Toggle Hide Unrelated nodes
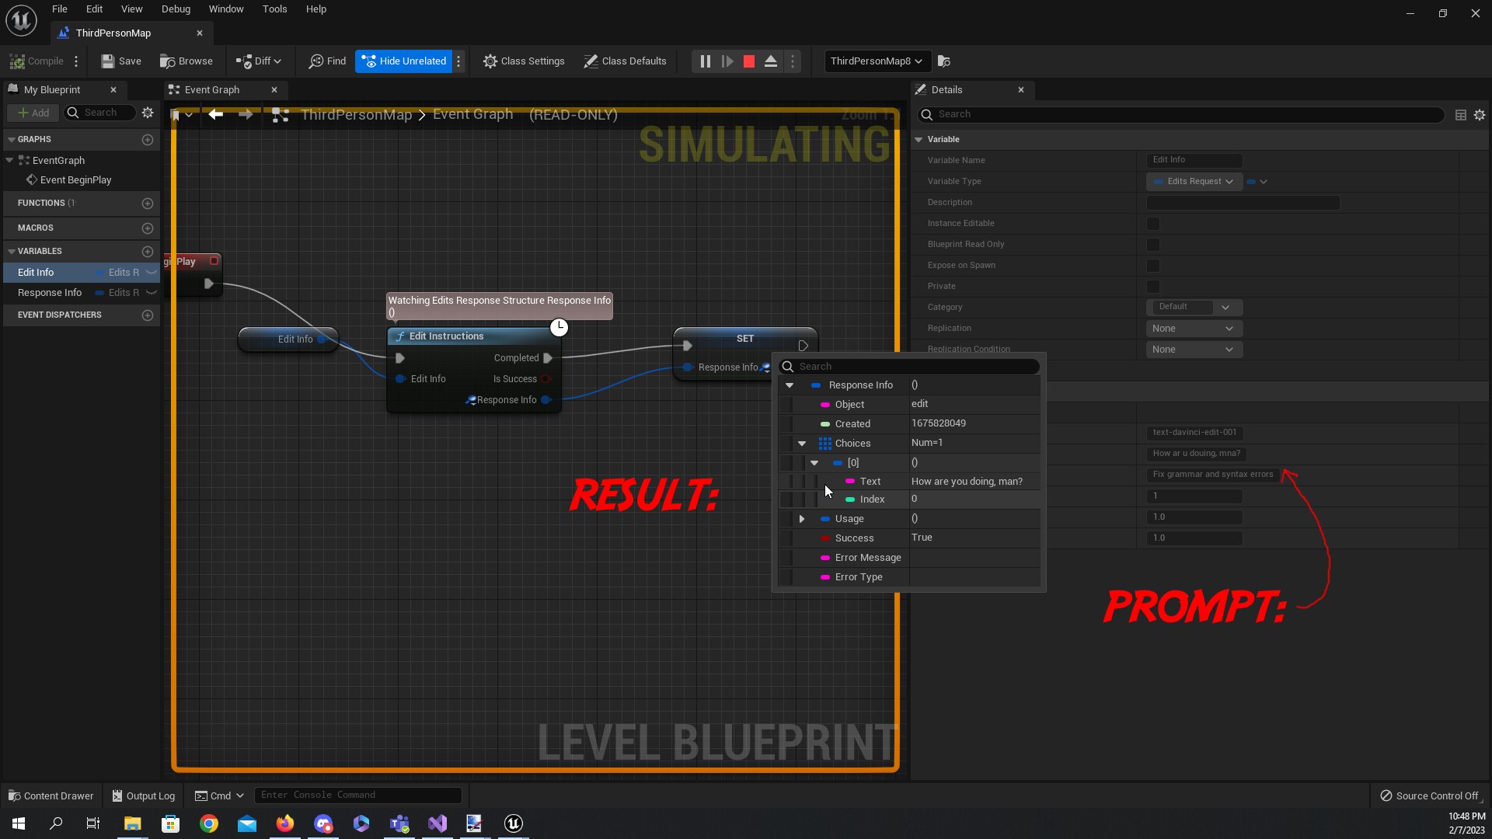 [x=404, y=61]
